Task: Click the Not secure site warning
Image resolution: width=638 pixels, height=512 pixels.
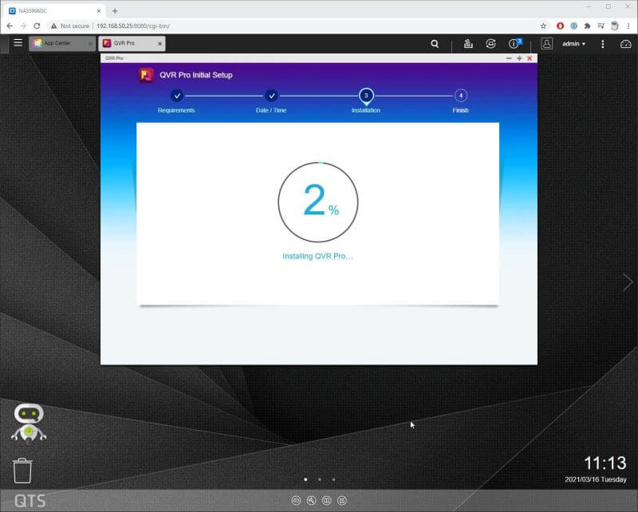Action: coord(69,26)
